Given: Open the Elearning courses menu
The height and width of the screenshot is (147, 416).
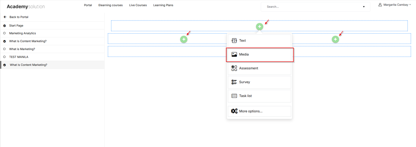Looking at the screenshot, I should pyautogui.click(x=110, y=5).
